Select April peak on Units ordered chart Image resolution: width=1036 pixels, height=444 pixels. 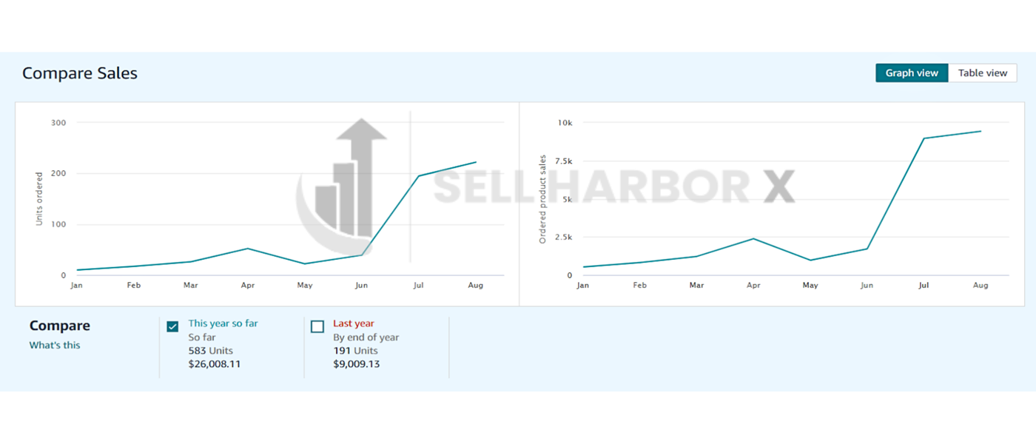pos(247,249)
